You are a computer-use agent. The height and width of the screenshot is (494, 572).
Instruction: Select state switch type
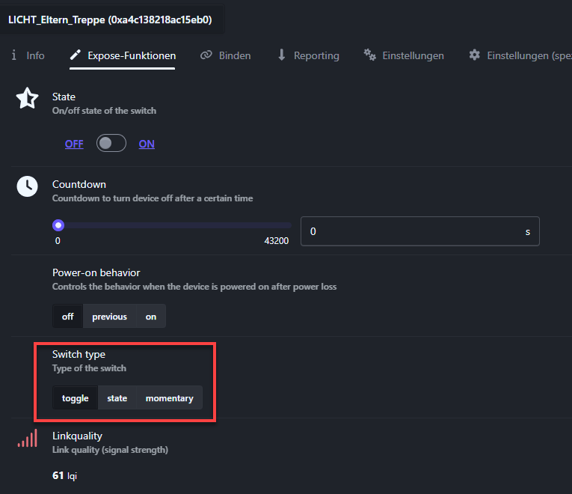117,398
